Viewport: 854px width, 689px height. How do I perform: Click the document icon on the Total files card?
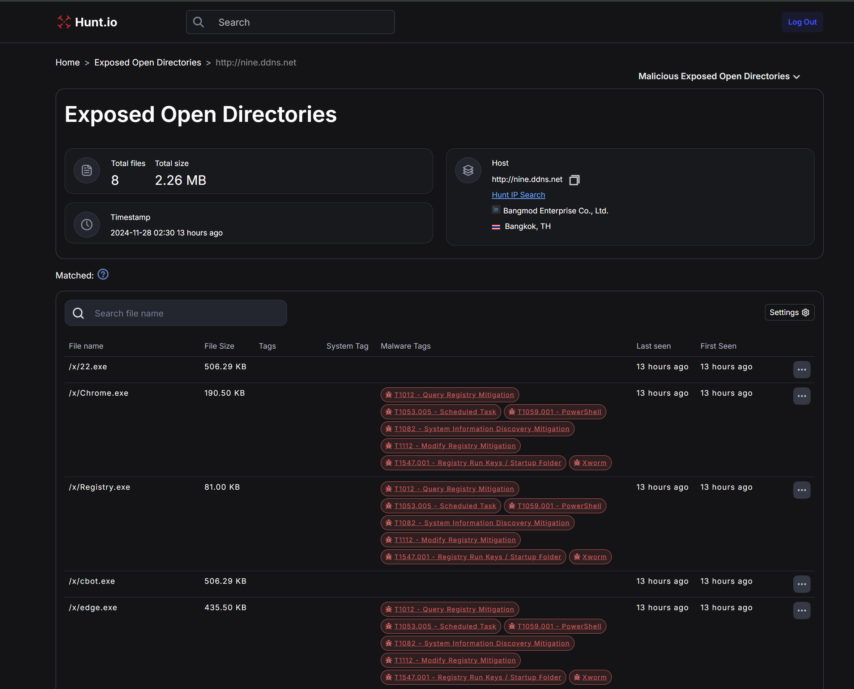(86, 170)
